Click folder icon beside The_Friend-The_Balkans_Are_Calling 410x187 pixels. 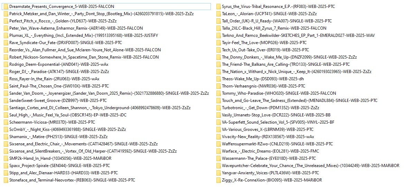tap(218, 64)
